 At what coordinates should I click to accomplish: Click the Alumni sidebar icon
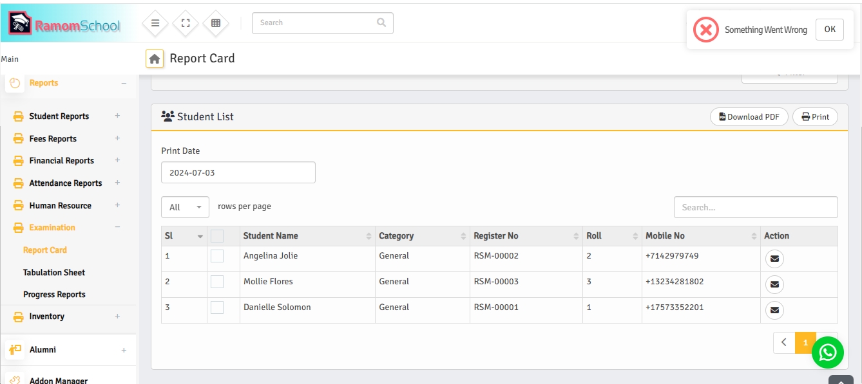click(15, 350)
